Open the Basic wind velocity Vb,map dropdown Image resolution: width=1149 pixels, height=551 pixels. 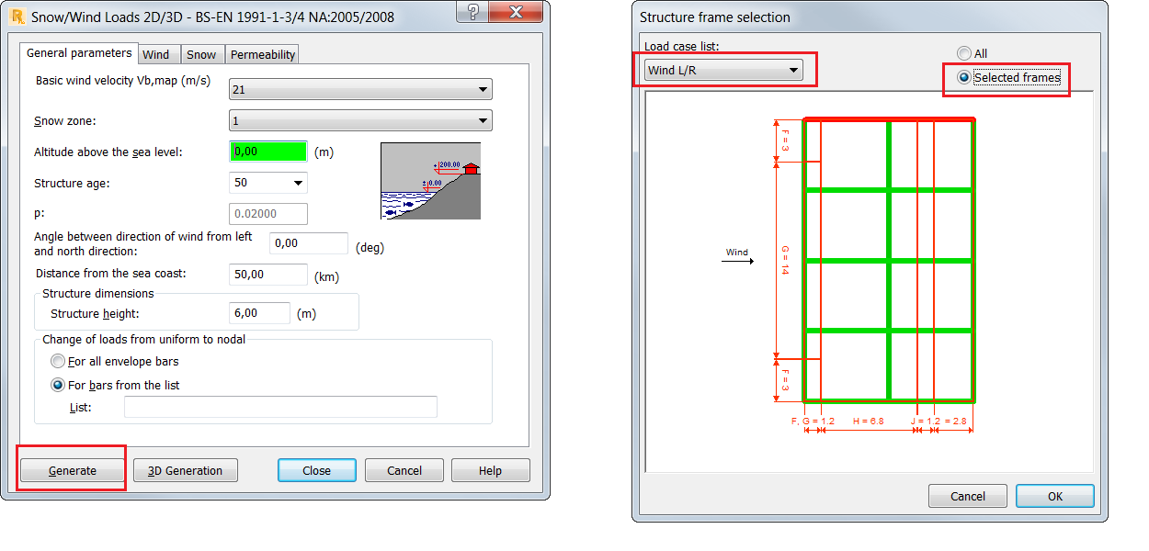[482, 88]
